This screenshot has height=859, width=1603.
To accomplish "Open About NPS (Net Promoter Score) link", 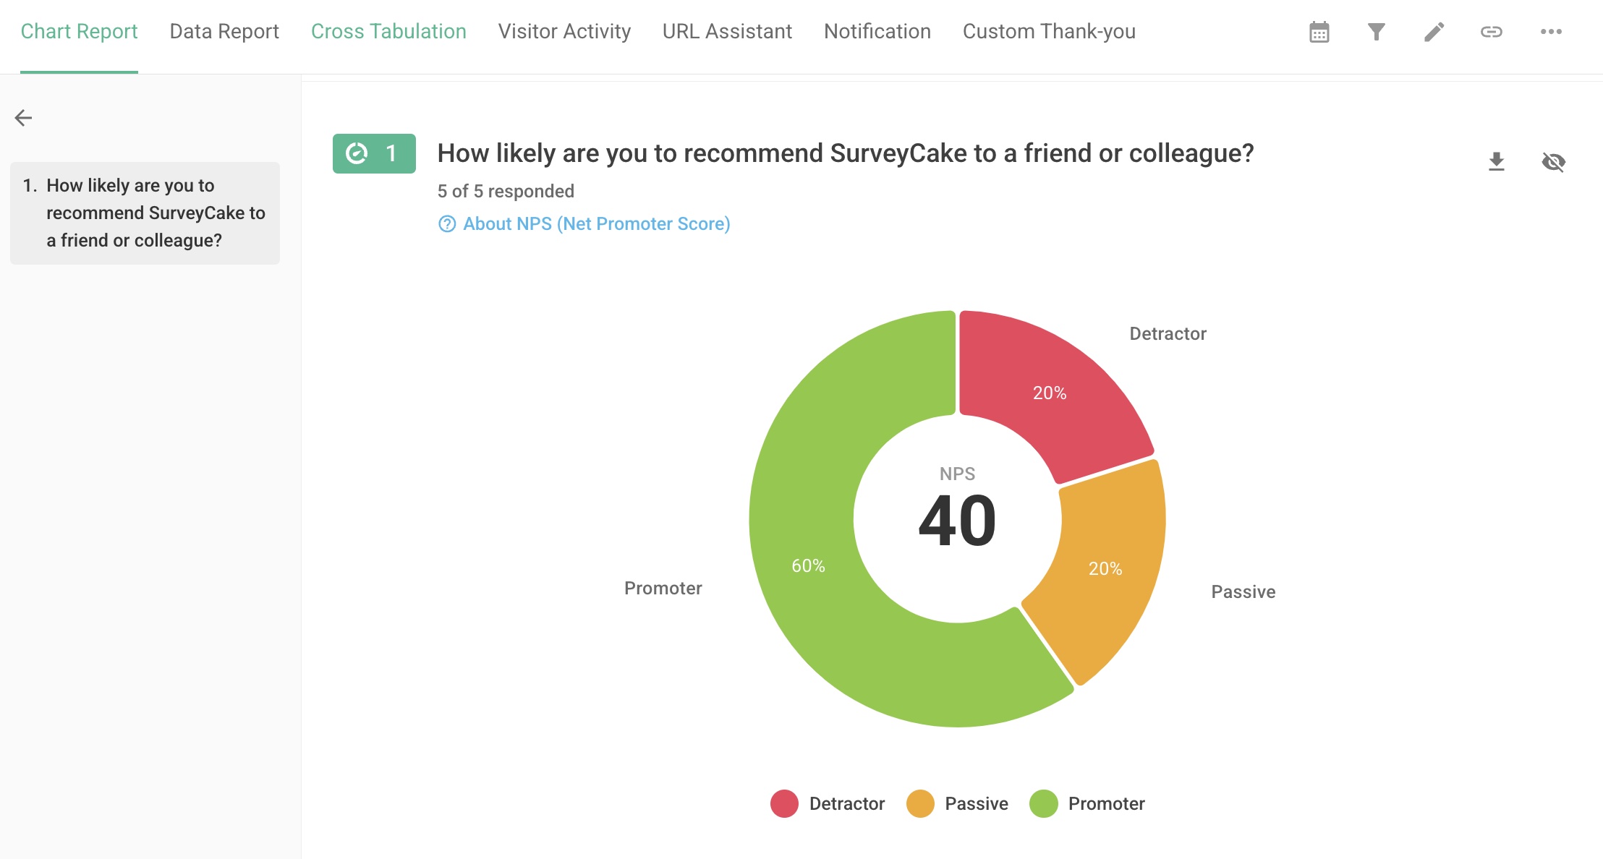I will (x=597, y=224).
